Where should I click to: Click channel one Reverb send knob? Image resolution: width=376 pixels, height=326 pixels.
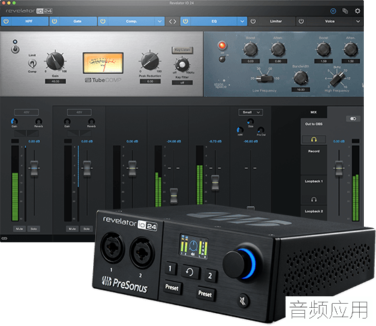tap(38, 121)
